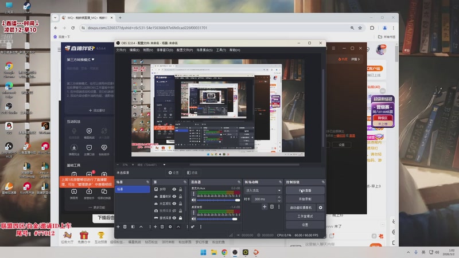Image resolution: width=459 pixels, height=258 pixels.
Task: Toggle visibility of 游戏采集 source
Action: tap(174, 218)
